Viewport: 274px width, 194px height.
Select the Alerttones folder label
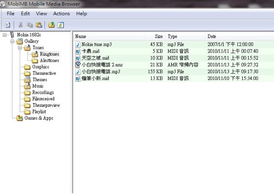(50, 60)
